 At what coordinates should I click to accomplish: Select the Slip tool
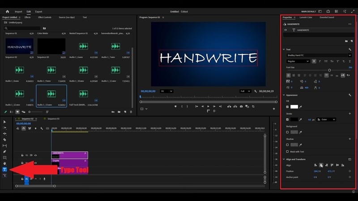pyautogui.click(x=4, y=146)
